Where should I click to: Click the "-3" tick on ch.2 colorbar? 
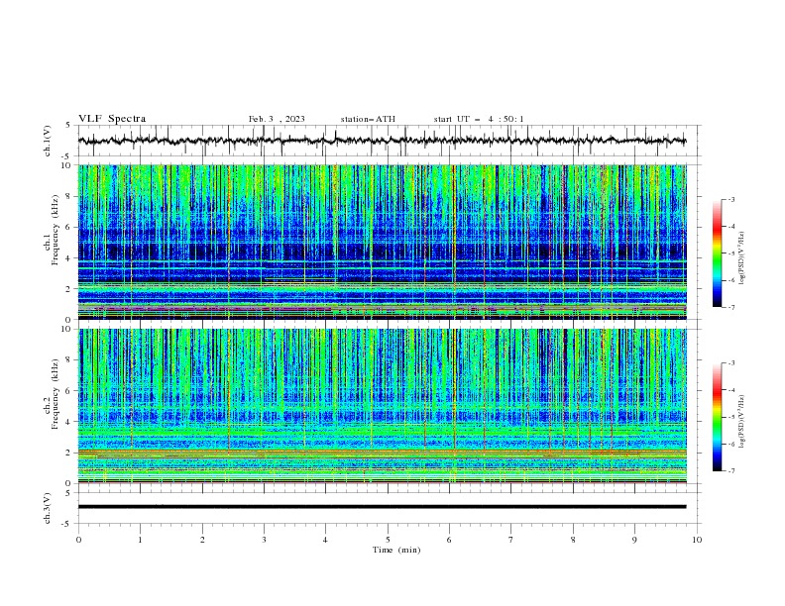[730, 363]
